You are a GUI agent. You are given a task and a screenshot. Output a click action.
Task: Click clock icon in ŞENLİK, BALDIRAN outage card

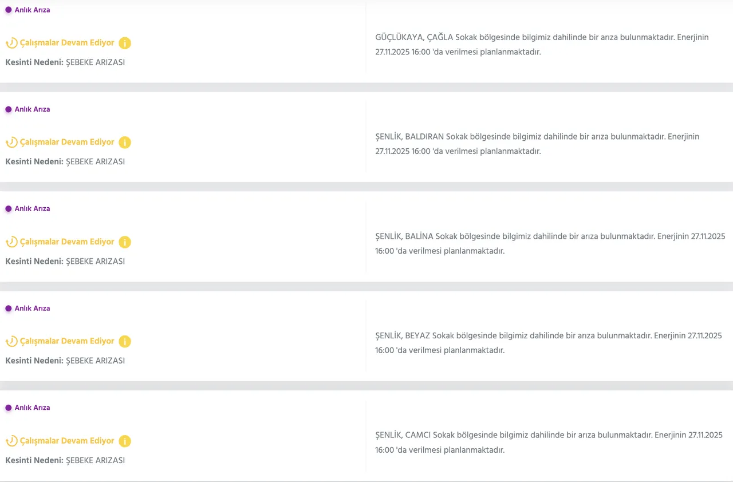click(11, 143)
